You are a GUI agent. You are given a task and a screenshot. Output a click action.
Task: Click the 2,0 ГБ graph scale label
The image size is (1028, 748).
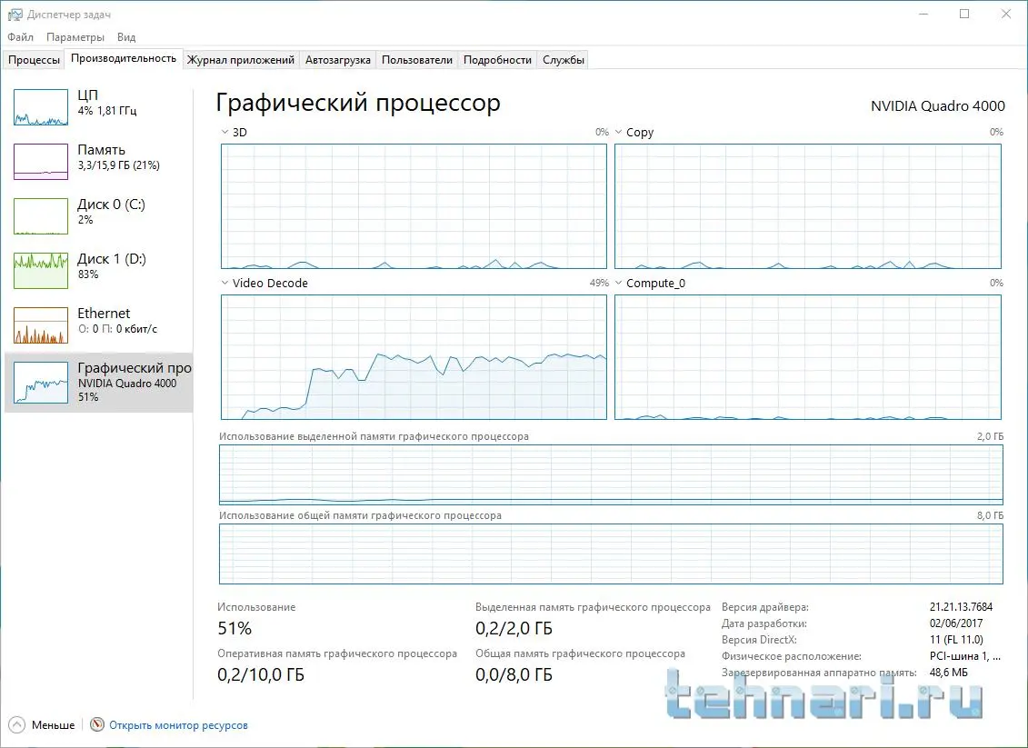tap(990, 436)
